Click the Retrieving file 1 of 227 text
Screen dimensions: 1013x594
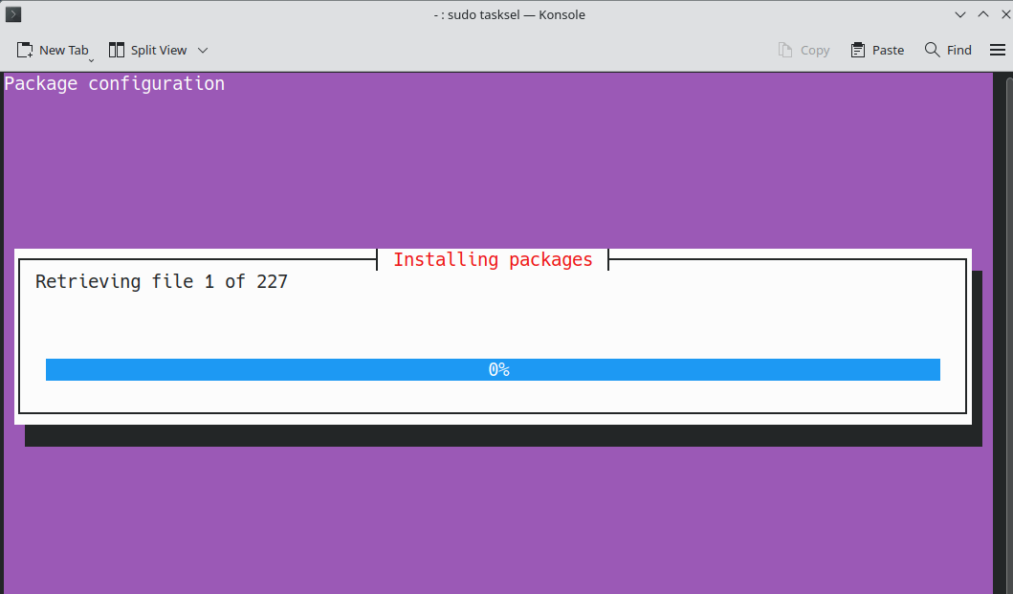(x=162, y=281)
